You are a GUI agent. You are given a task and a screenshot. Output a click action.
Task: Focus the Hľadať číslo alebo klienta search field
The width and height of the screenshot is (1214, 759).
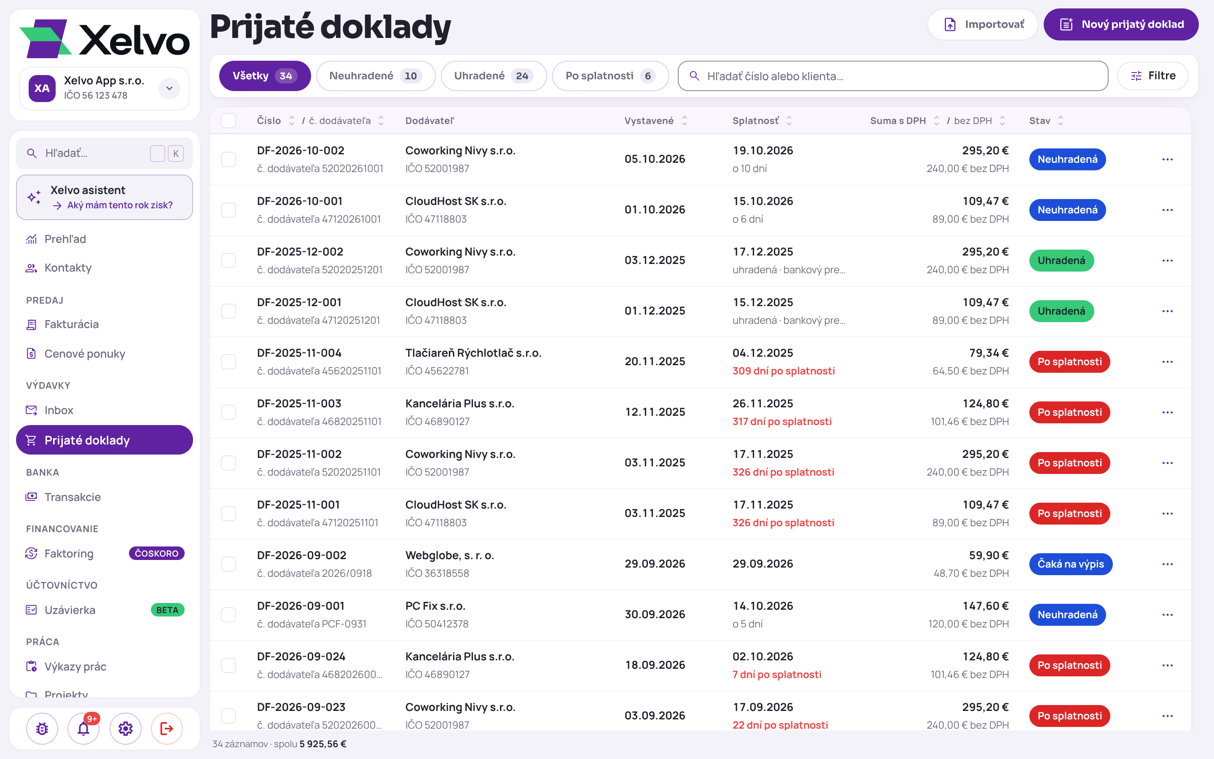pos(893,76)
